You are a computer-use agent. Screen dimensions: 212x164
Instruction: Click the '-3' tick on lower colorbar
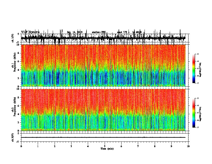coord(197,98)
